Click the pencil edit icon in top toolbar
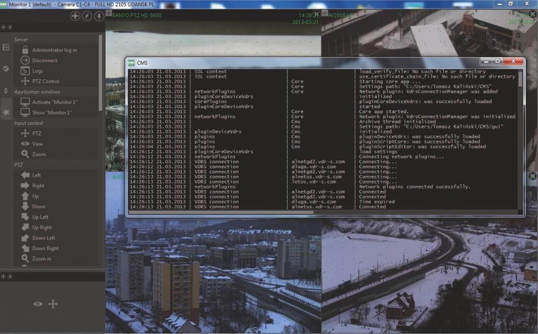The width and height of the screenshot is (538, 334). click(87, 16)
